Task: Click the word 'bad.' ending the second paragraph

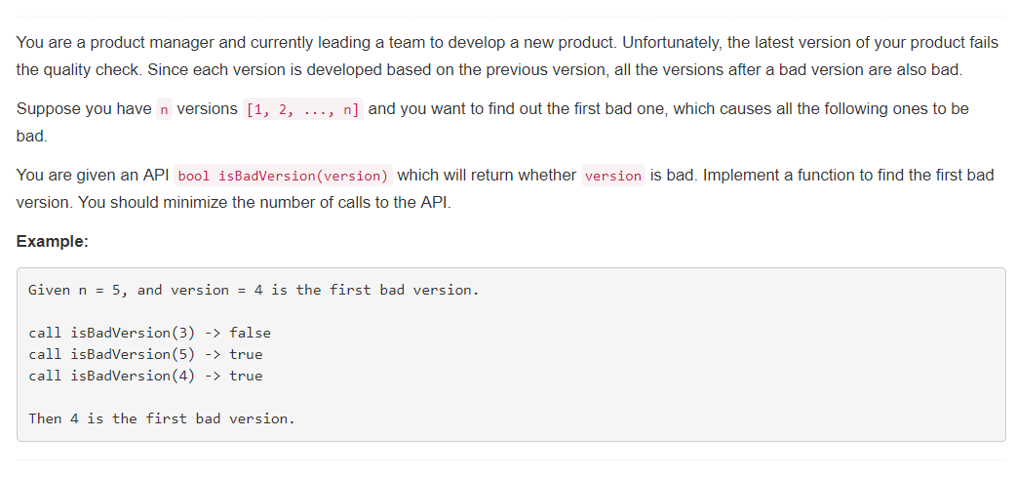Action: (x=32, y=137)
